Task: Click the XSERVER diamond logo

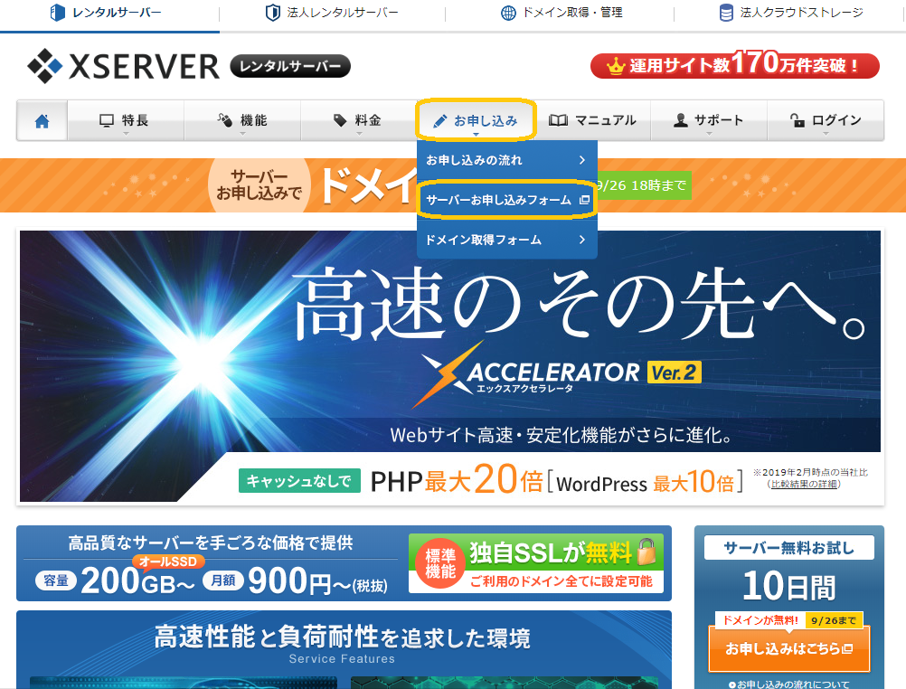Action: (x=44, y=66)
